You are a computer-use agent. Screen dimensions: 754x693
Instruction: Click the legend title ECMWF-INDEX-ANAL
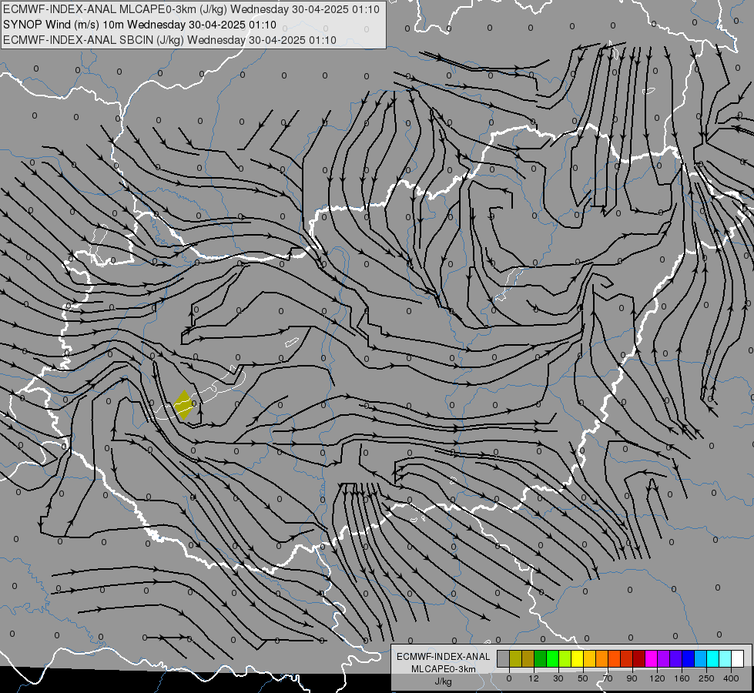(x=443, y=657)
